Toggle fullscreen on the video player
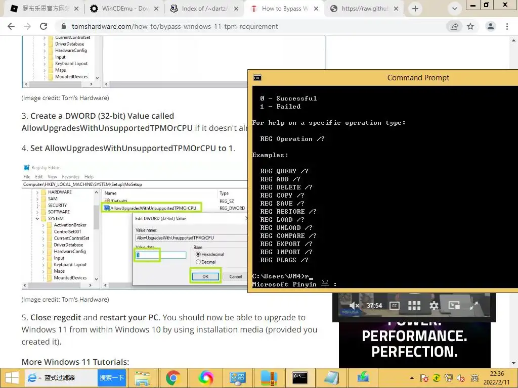The image size is (518, 388). (474, 306)
